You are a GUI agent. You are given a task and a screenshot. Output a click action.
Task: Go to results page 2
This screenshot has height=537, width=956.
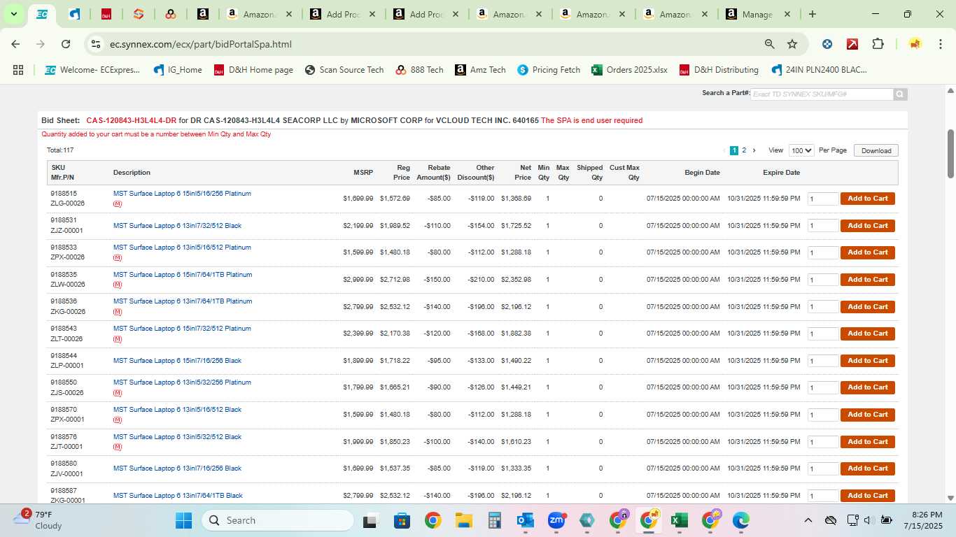pos(744,150)
